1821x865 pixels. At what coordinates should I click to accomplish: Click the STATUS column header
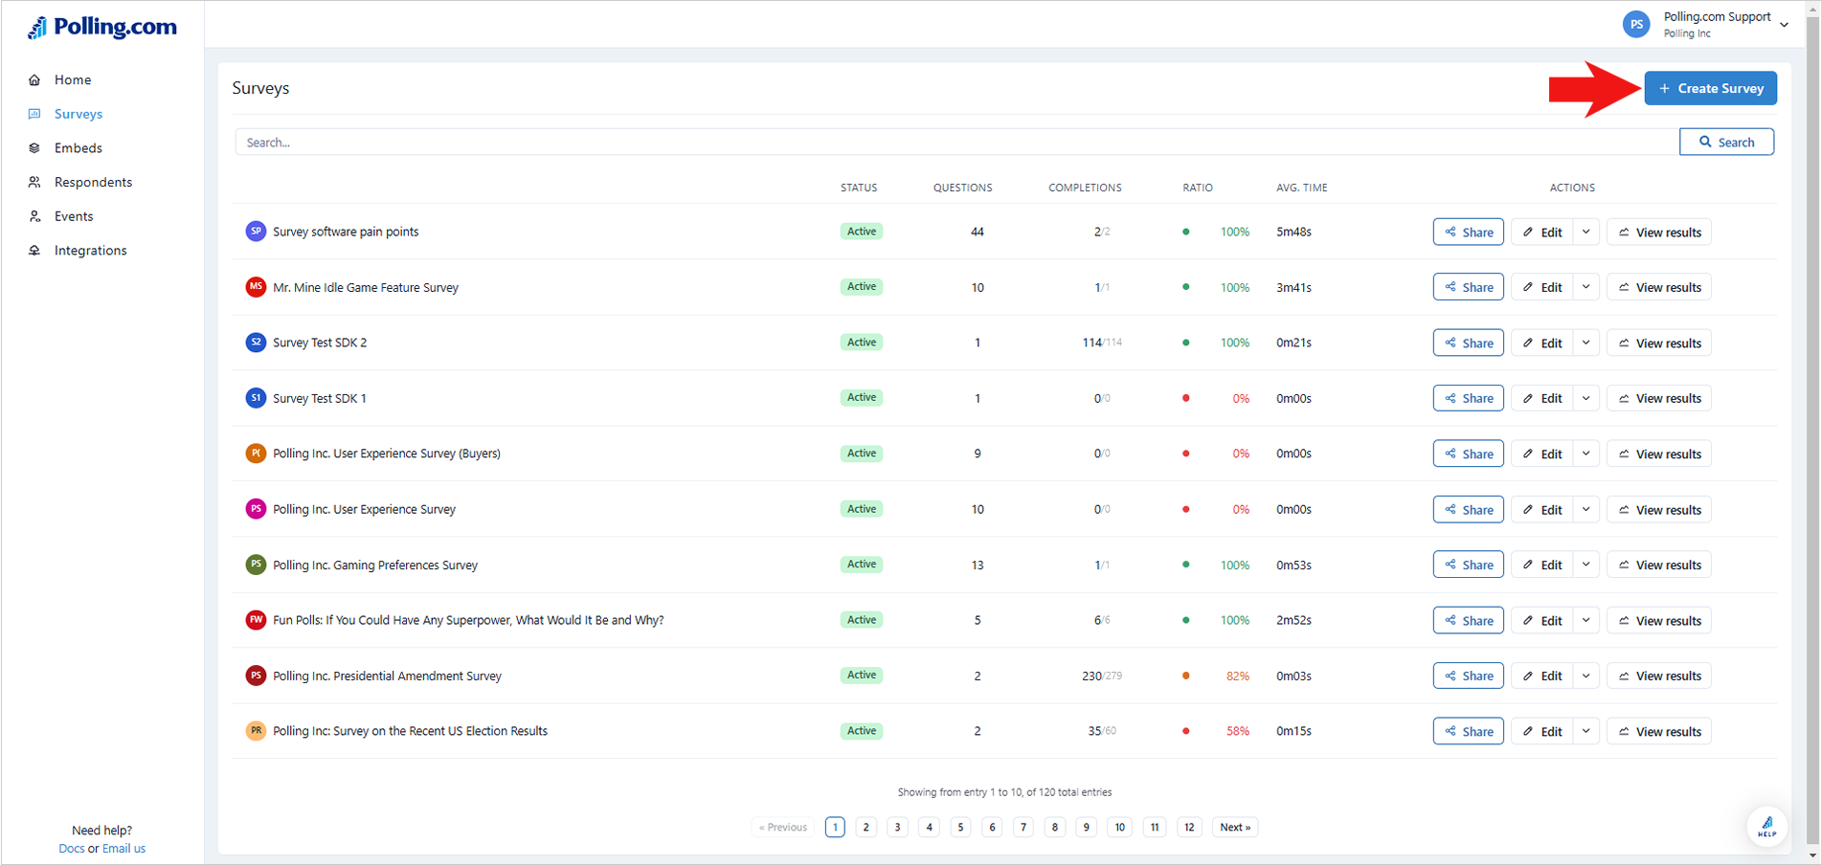click(x=859, y=188)
